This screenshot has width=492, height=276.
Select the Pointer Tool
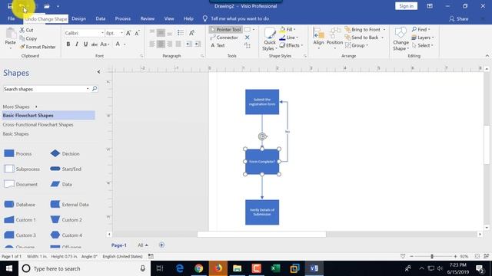(x=225, y=29)
